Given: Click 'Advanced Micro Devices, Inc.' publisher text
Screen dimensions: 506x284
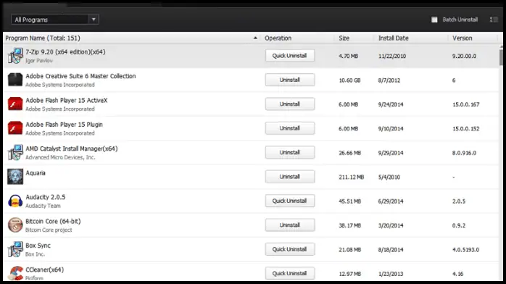Looking at the screenshot, I should [60, 157].
